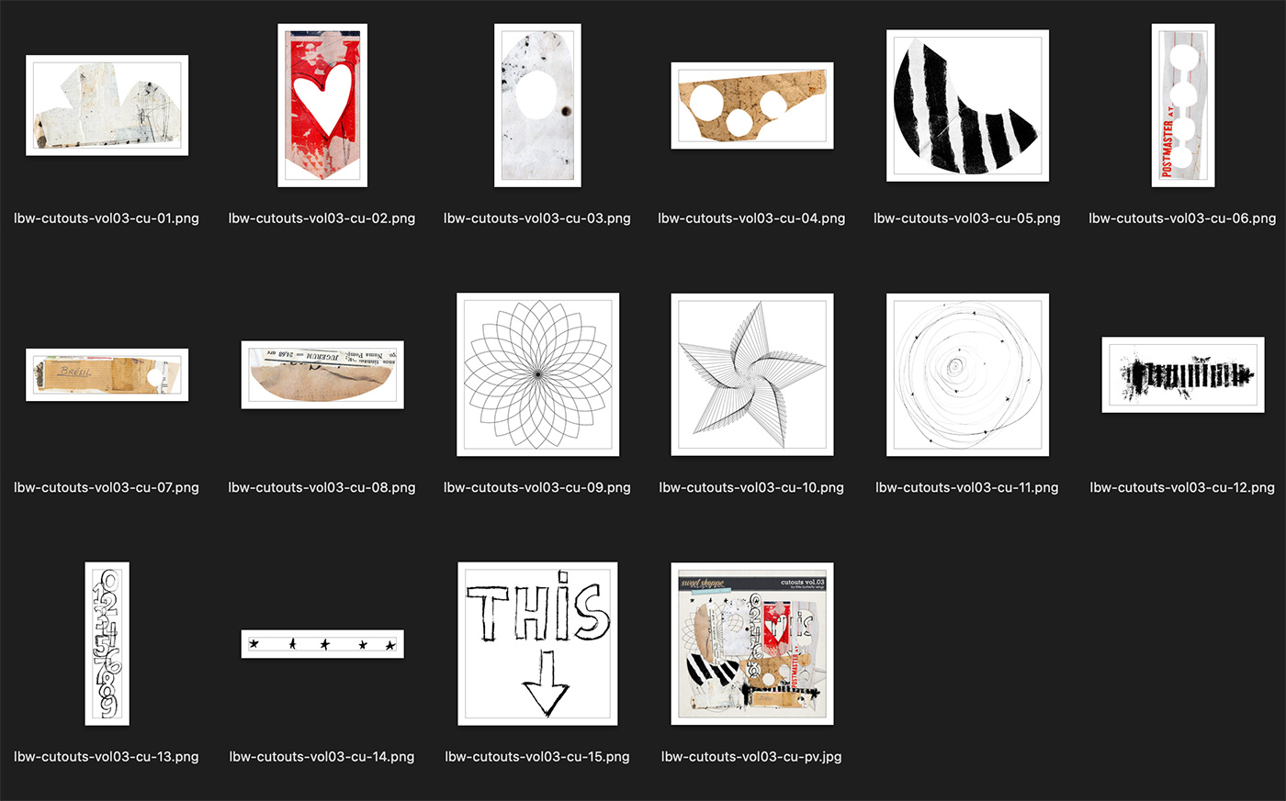Select the vertical outlined numbers thumbnail
Screen dimensions: 1286x801
(x=107, y=644)
